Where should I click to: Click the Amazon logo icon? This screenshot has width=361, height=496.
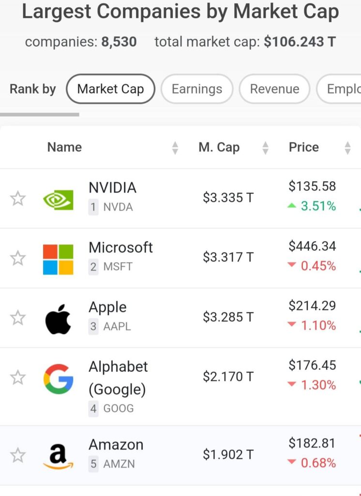(x=58, y=456)
